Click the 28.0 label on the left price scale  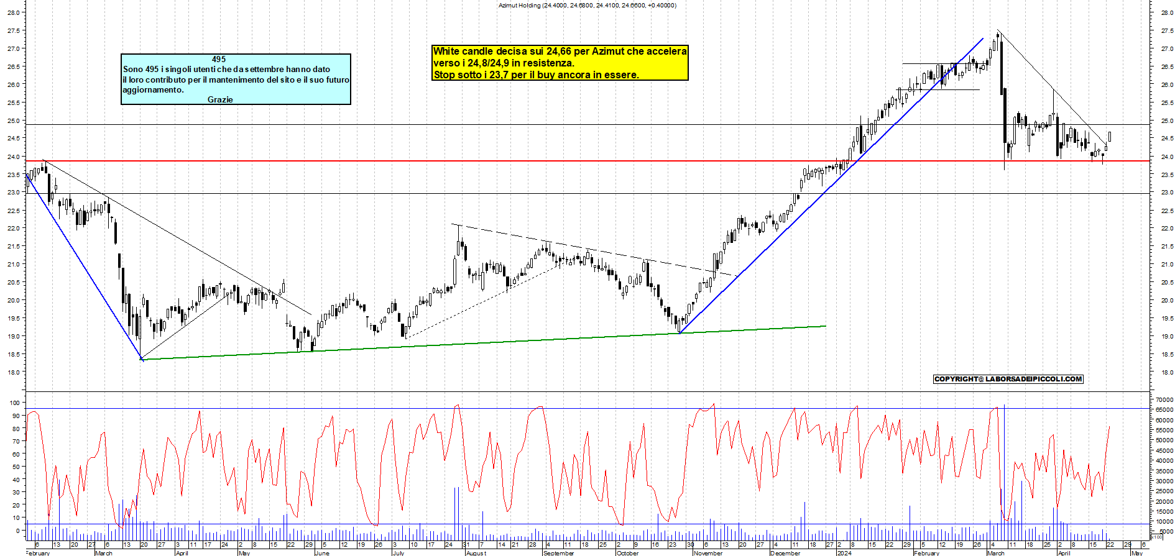(x=14, y=12)
